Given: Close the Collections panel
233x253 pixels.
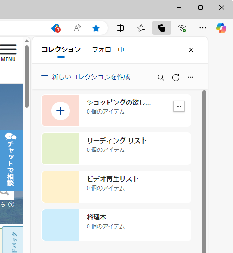Looking at the screenshot, I should coord(191,50).
